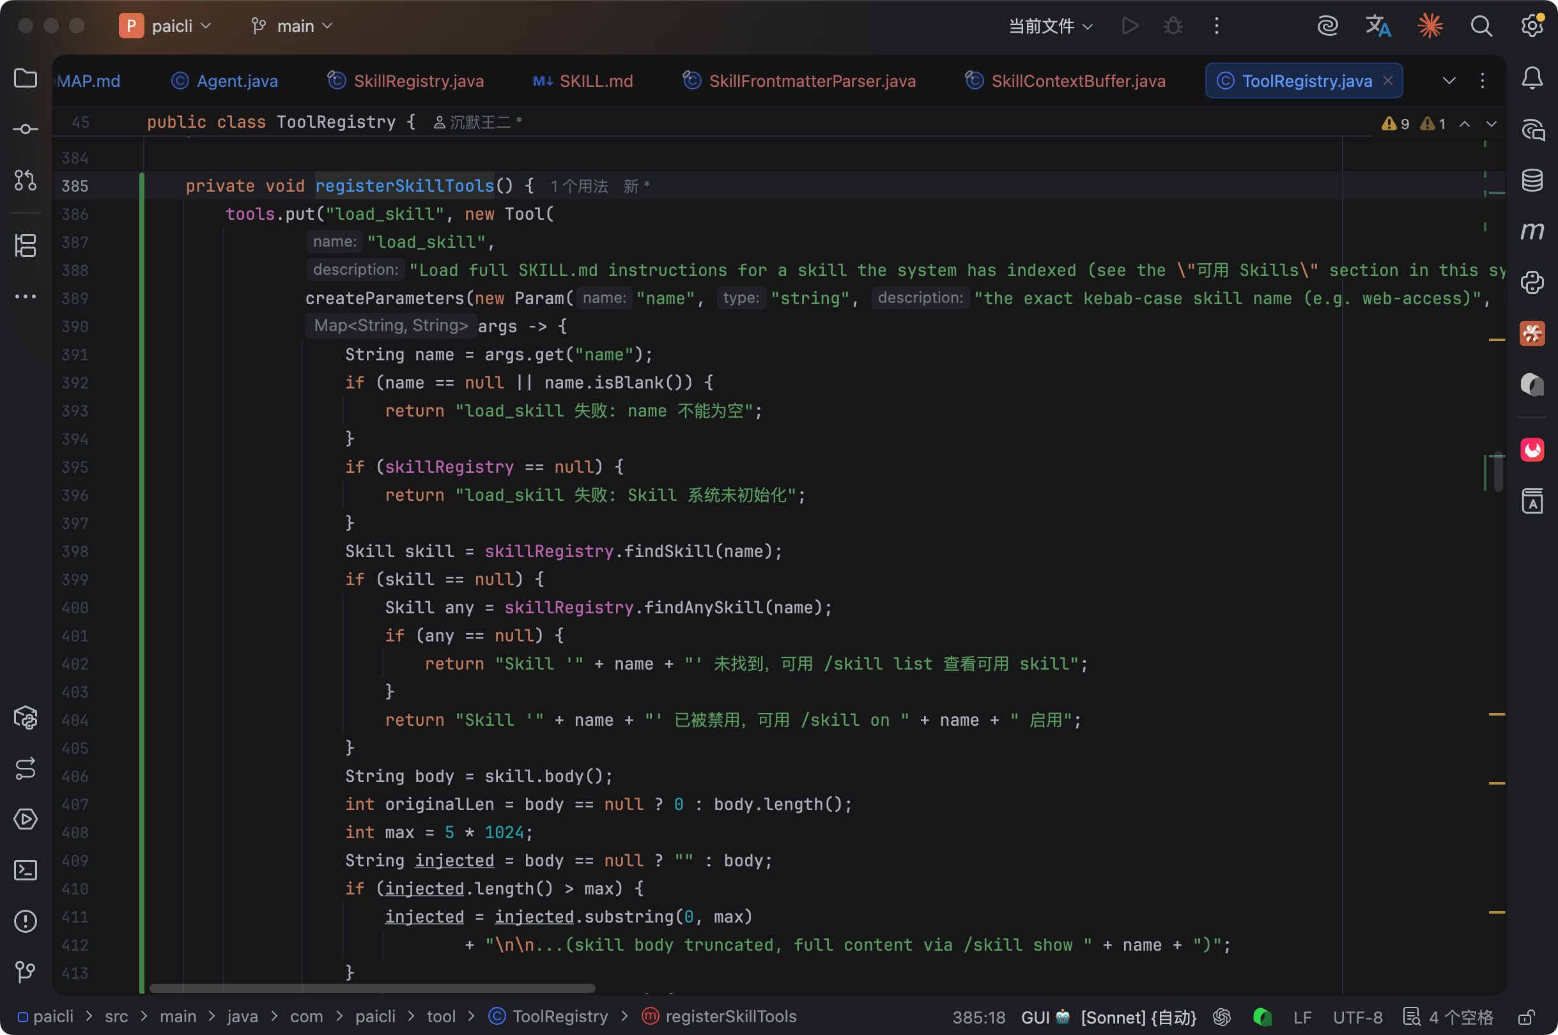This screenshot has width=1558, height=1035.
Task: Click the Run button in the toolbar
Action: tap(1130, 26)
